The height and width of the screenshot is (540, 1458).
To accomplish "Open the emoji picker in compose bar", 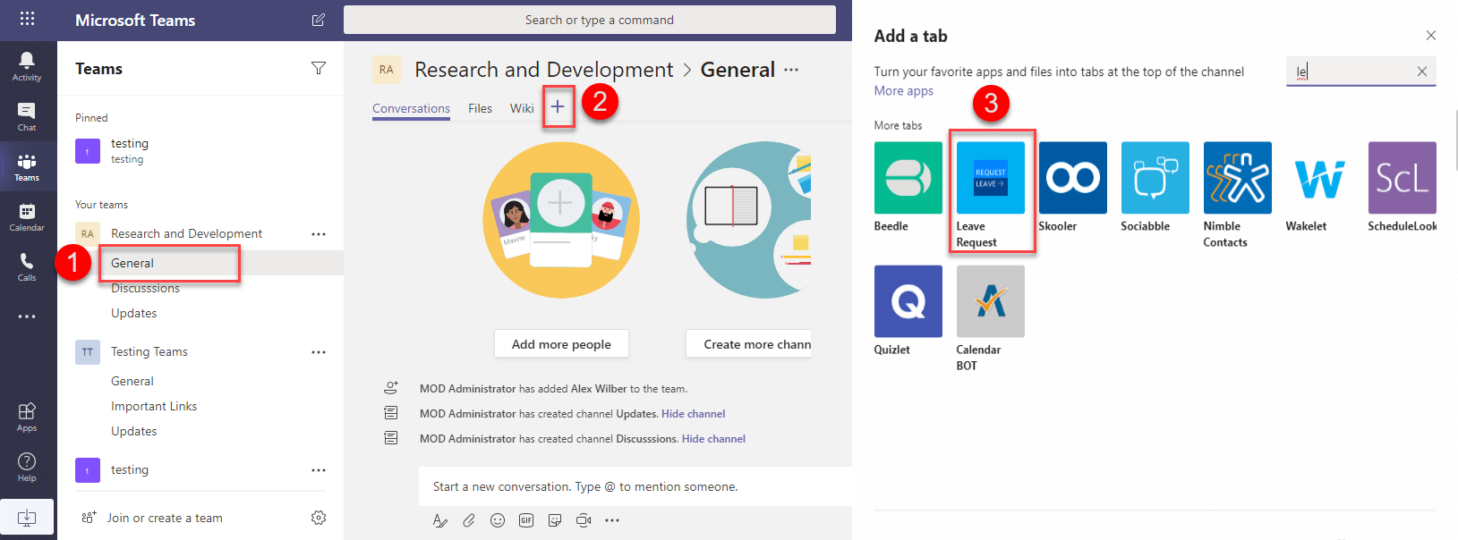I will click(498, 520).
